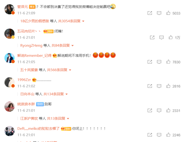Image resolution: width=185 pixels, height=142 pixels.
Task: Expand the 共3054条回复 replies
Action: [x=71, y=21]
